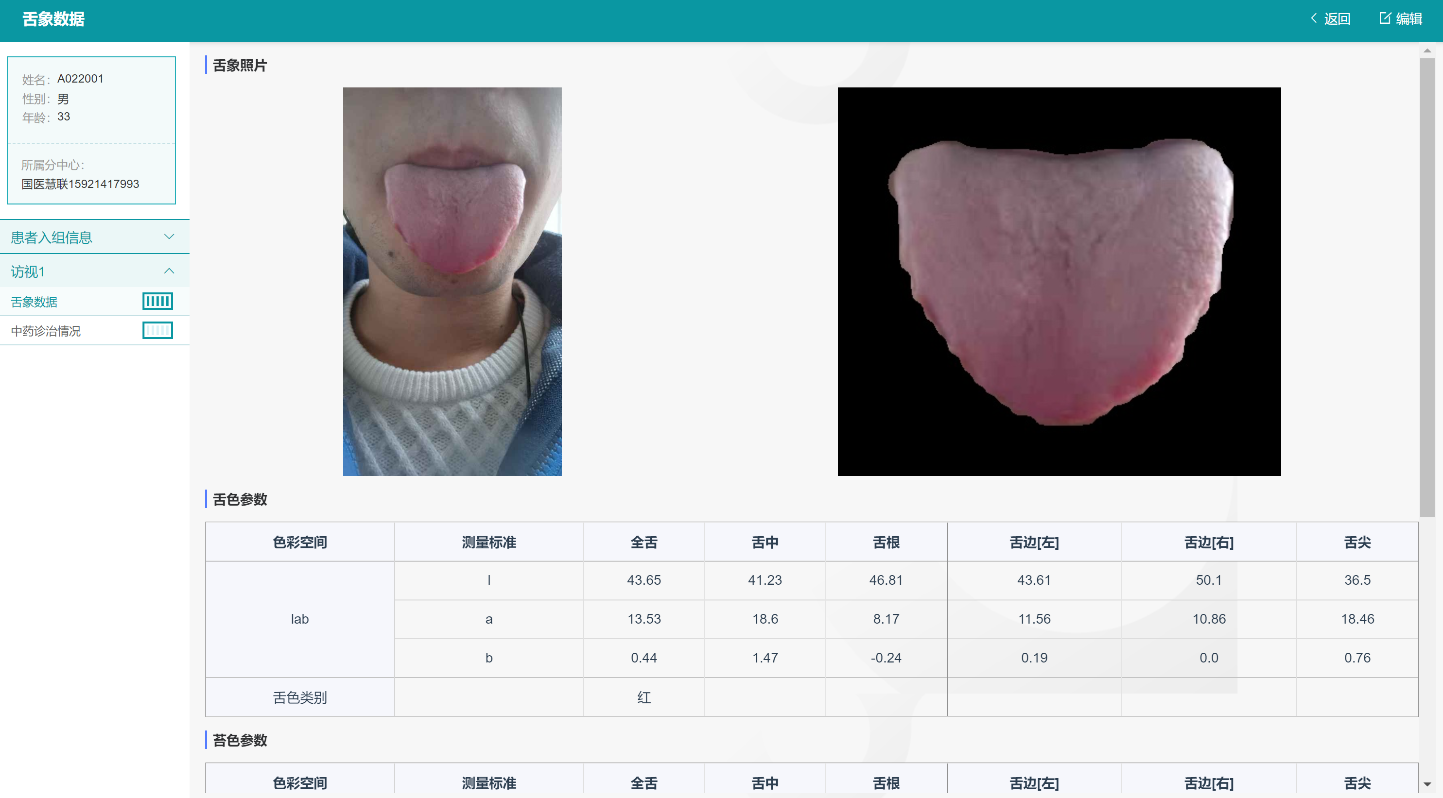Open the 中药诊治情况 sidebar item
Screen dimensions: 1443x798
click(x=46, y=331)
